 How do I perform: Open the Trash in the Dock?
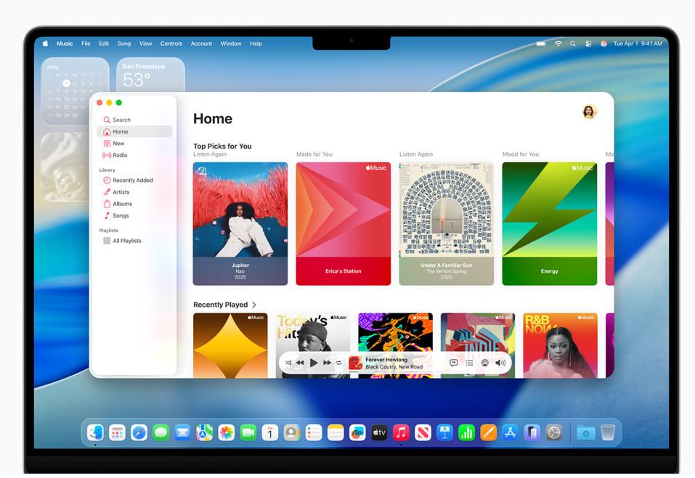tap(608, 432)
